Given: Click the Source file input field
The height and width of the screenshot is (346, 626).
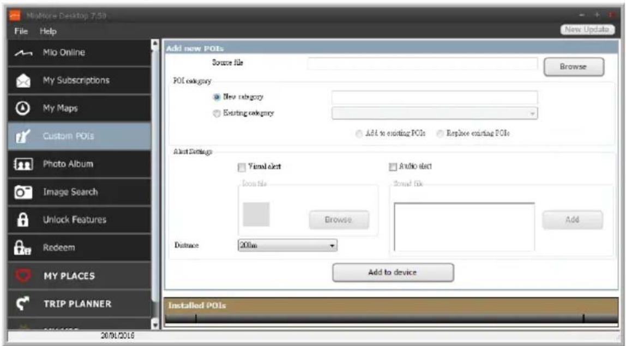Looking at the screenshot, I should pos(423,63).
